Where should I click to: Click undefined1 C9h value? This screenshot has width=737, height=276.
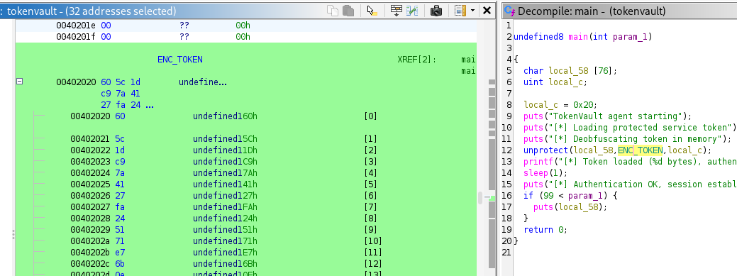click(x=225, y=162)
